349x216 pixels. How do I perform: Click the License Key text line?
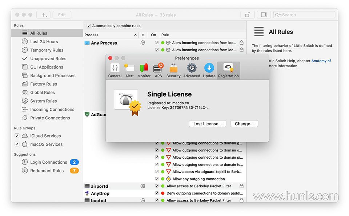178,107
